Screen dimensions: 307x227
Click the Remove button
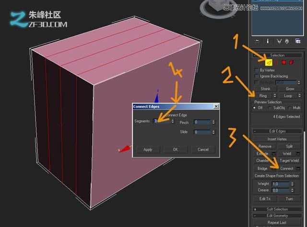tap(265, 146)
